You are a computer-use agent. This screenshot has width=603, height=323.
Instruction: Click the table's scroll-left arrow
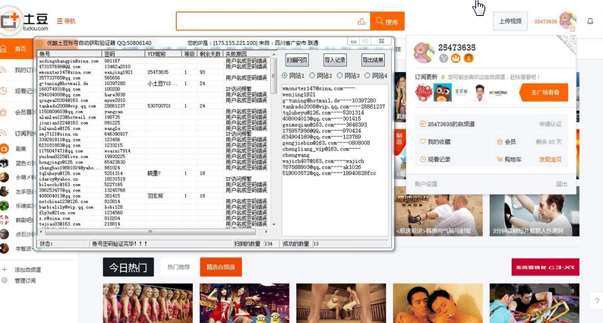(40, 232)
